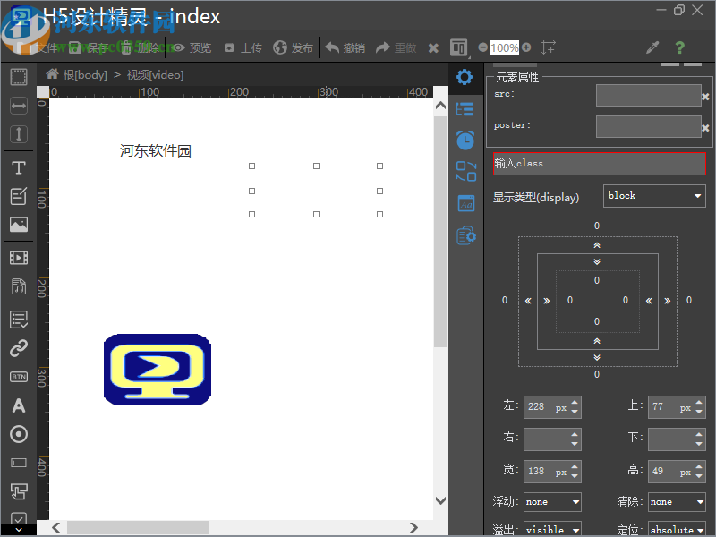Screen dimensions: 716x537
Task: Click the green help question mark
Action: (680, 47)
